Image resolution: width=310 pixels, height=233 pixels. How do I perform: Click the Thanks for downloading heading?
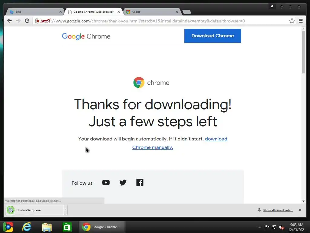[x=153, y=113]
